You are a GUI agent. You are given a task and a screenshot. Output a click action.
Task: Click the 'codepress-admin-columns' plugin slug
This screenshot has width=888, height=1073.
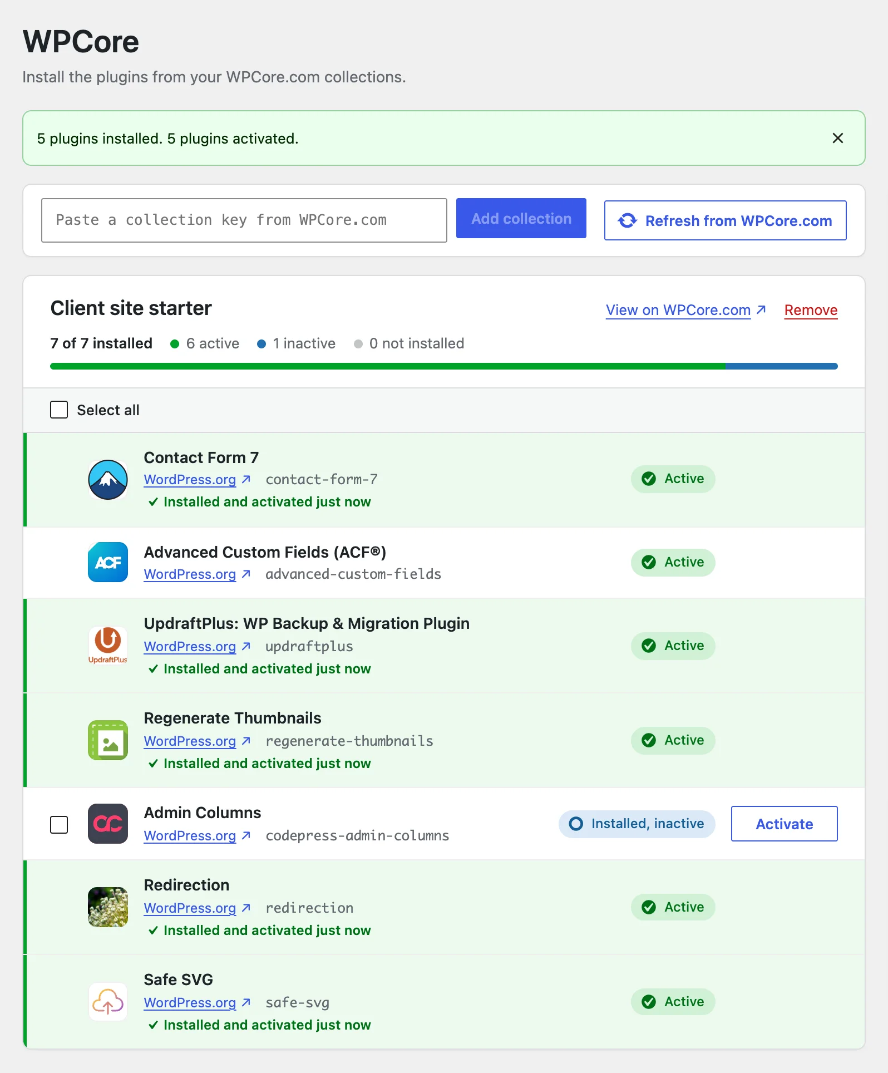tap(357, 836)
